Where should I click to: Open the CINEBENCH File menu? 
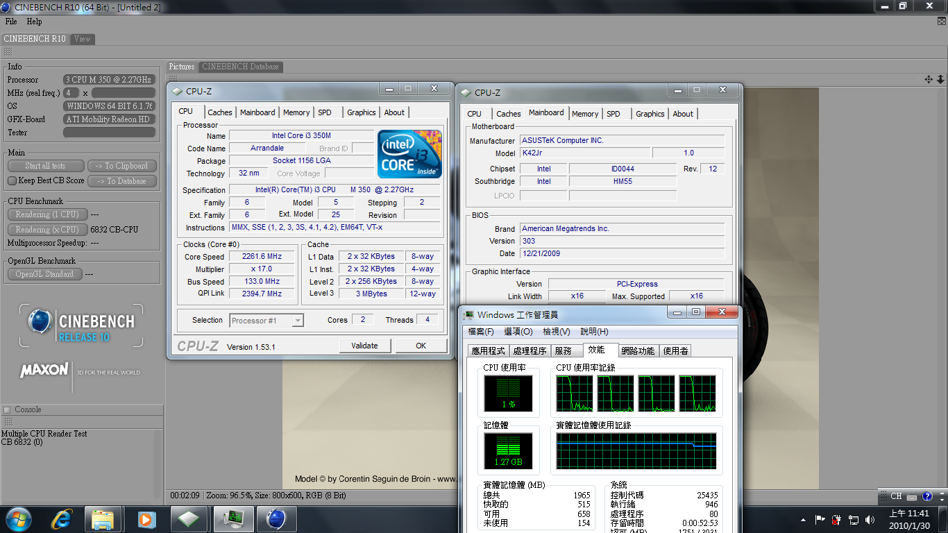[x=11, y=22]
